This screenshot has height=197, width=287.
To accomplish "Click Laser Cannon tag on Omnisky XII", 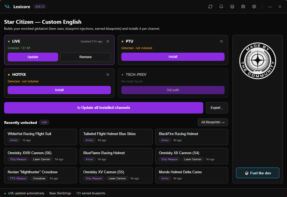I will (x=193, y=159).
